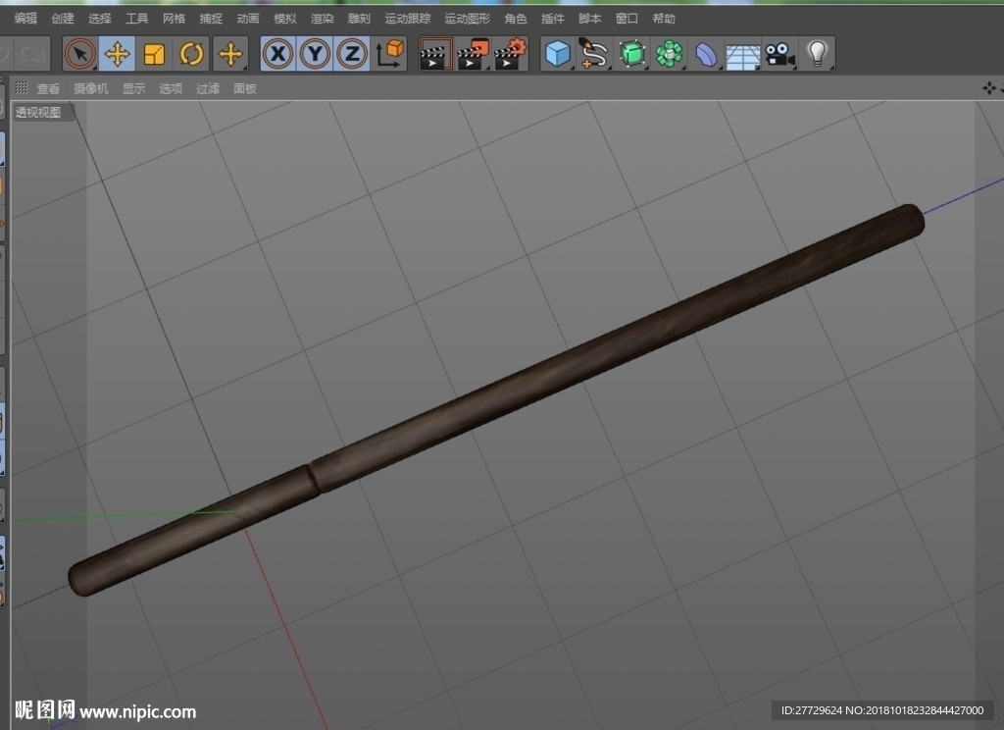Add a light bulb object
1004x730 pixels.
click(817, 54)
